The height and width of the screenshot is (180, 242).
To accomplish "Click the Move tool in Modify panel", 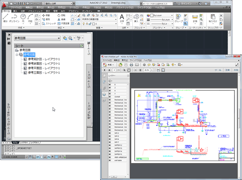I will tap(46, 15).
